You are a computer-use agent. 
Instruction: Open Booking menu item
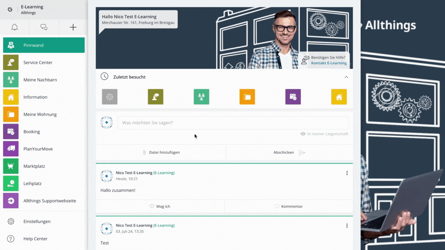click(44, 132)
